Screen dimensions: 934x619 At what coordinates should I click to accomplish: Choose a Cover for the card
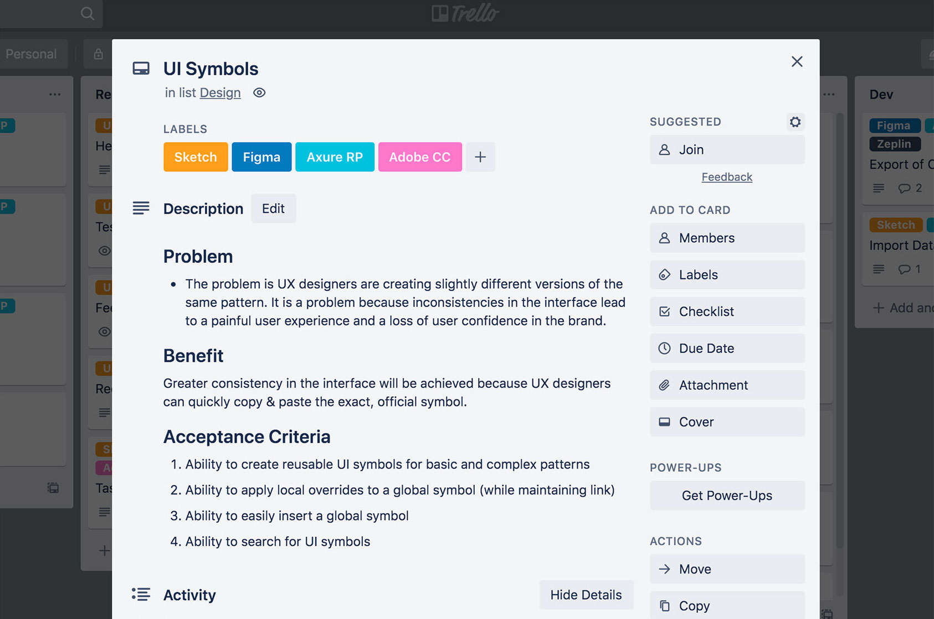727,422
